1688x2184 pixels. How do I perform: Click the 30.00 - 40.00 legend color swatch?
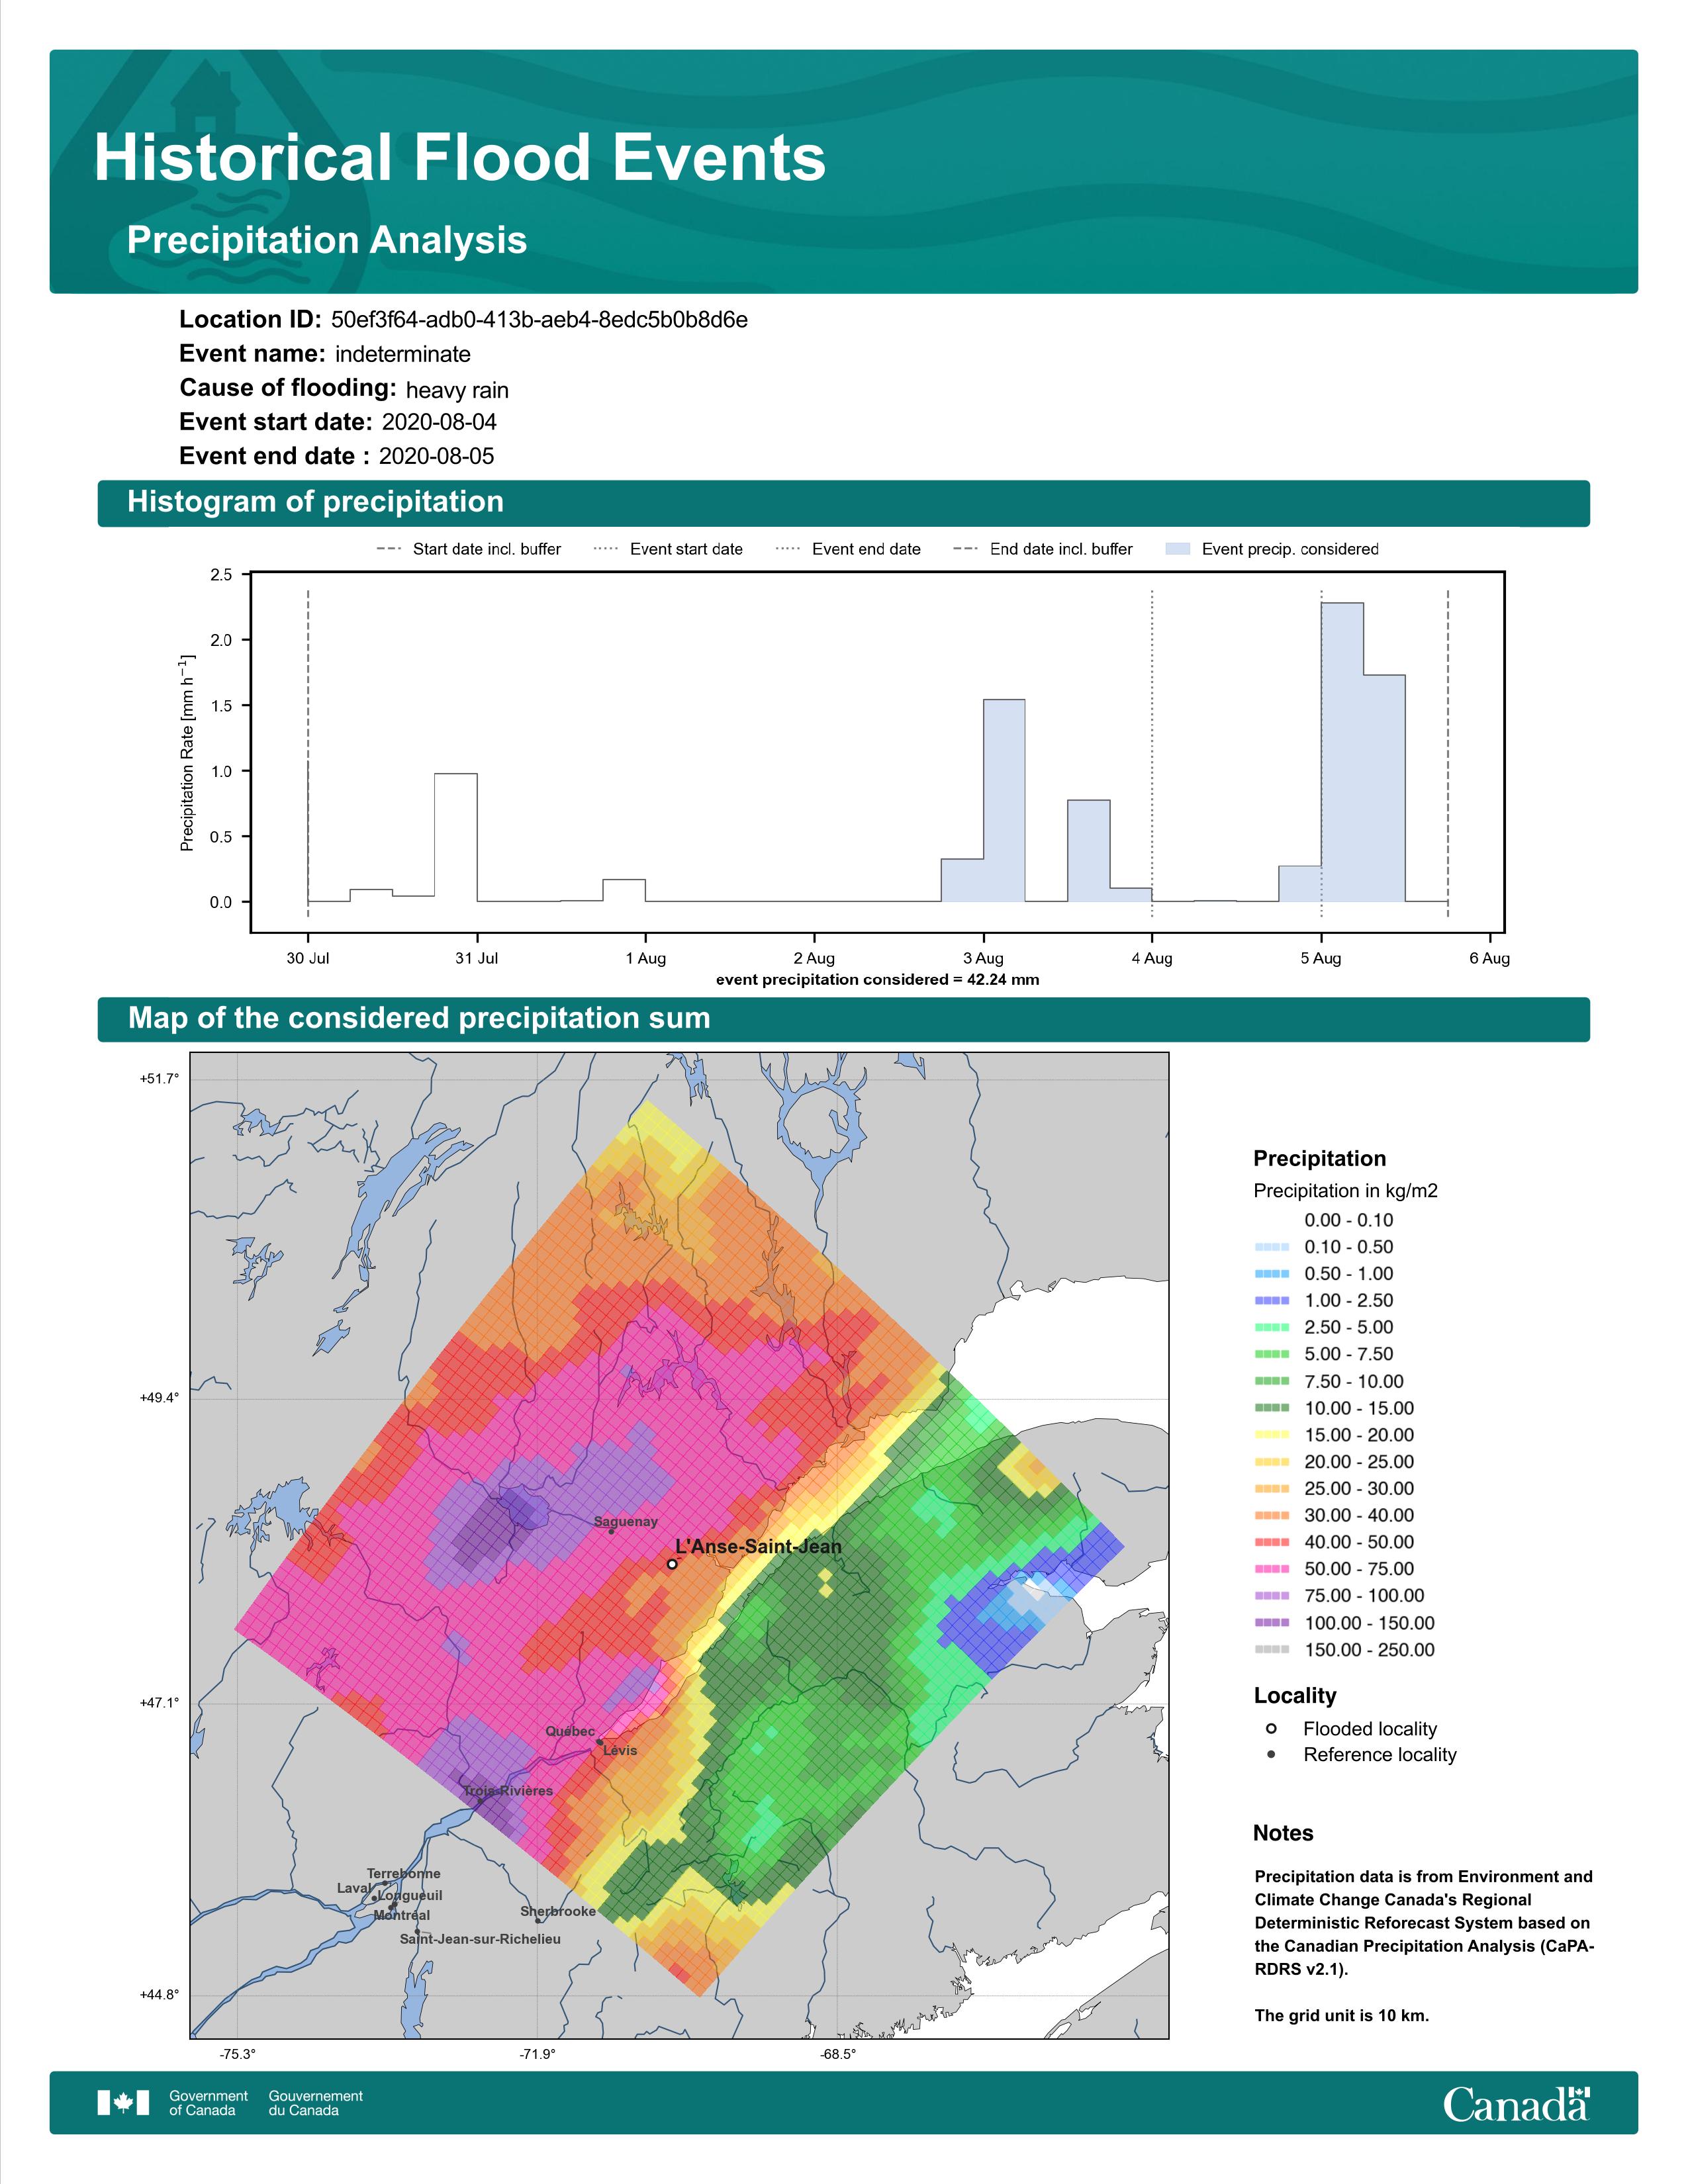[1271, 1515]
